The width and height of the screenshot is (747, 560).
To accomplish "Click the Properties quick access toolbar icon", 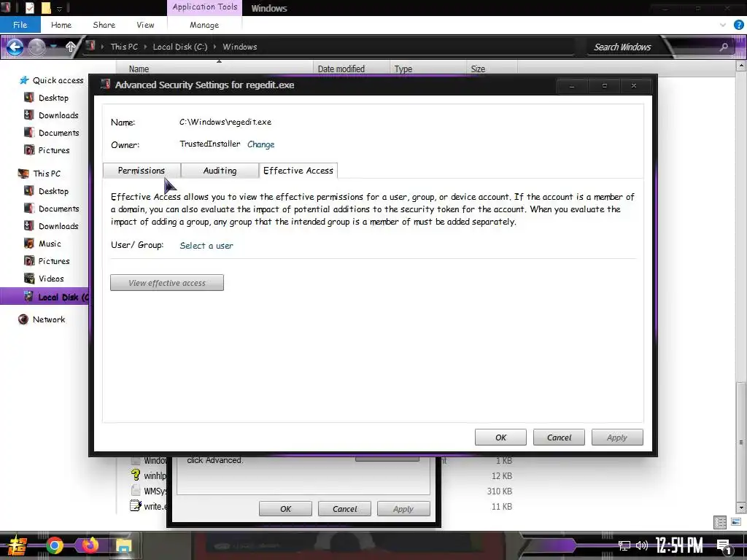I will point(29,7).
